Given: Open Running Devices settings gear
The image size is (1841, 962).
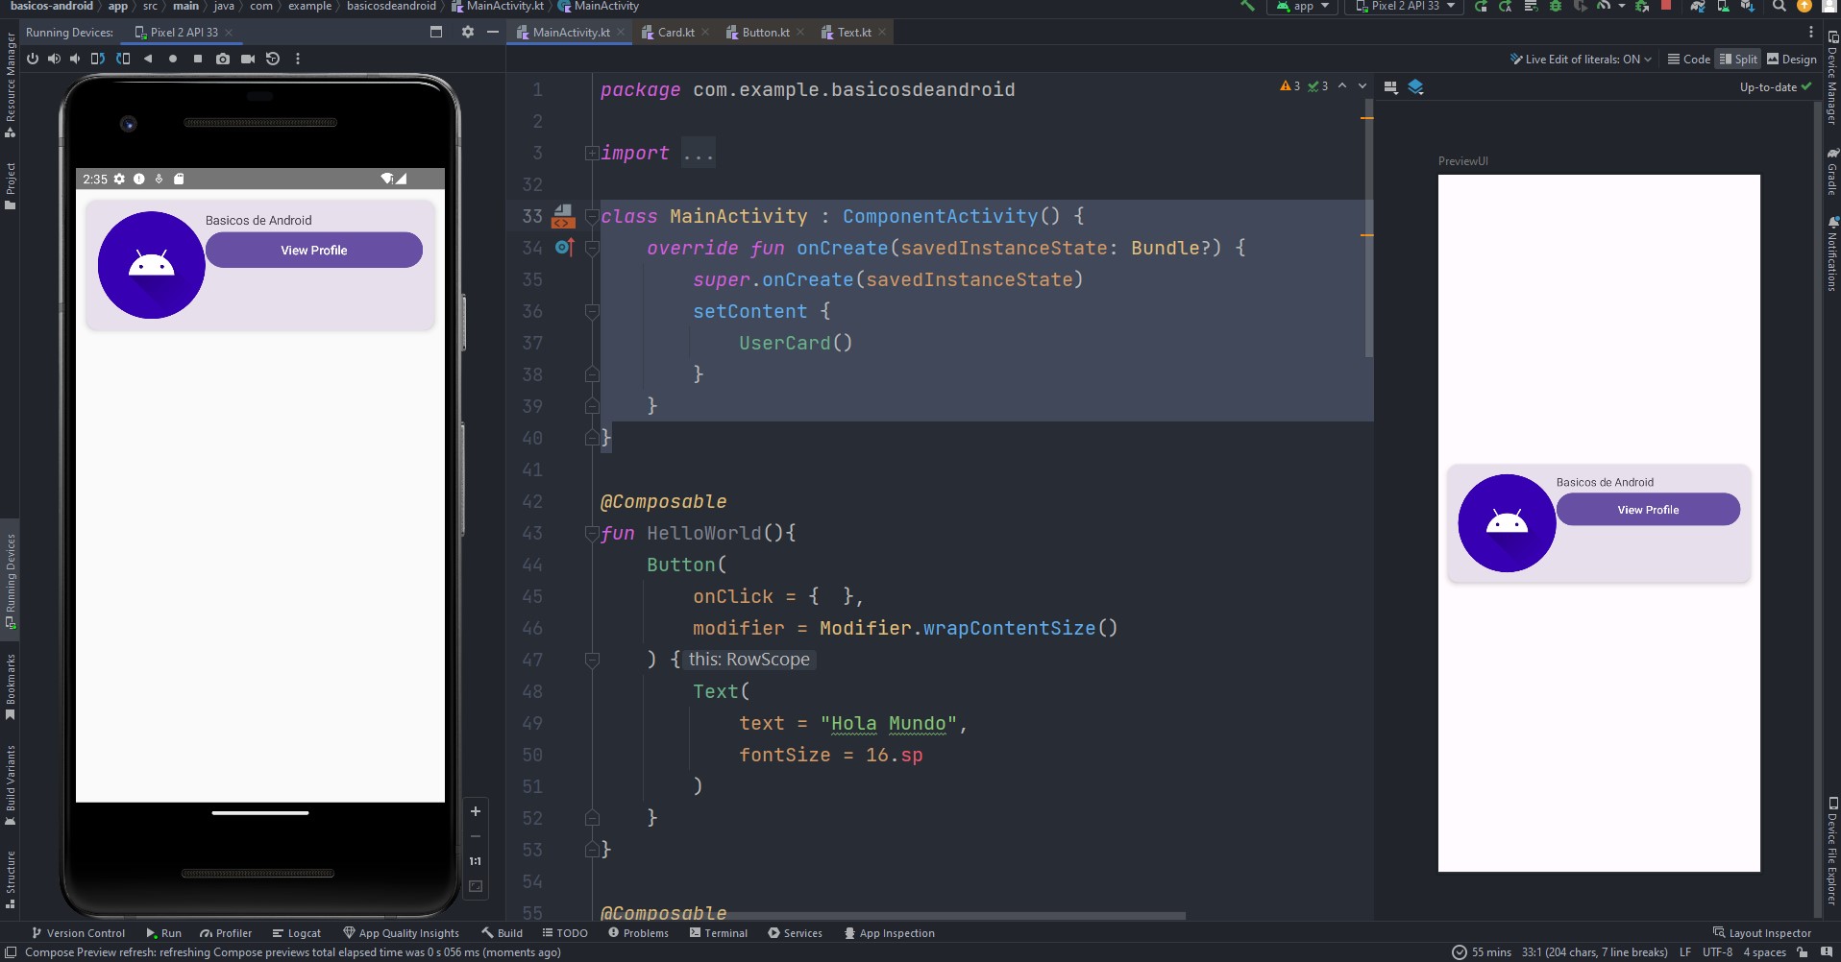Looking at the screenshot, I should pyautogui.click(x=467, y=32).
